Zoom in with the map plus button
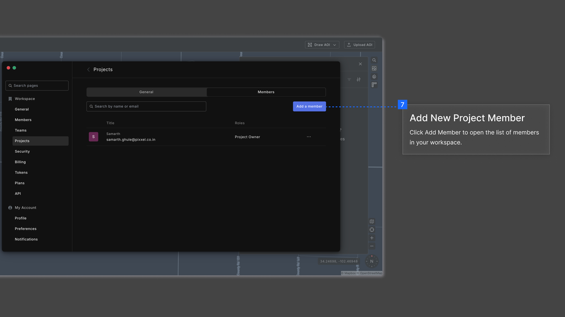 click(372, 238)
